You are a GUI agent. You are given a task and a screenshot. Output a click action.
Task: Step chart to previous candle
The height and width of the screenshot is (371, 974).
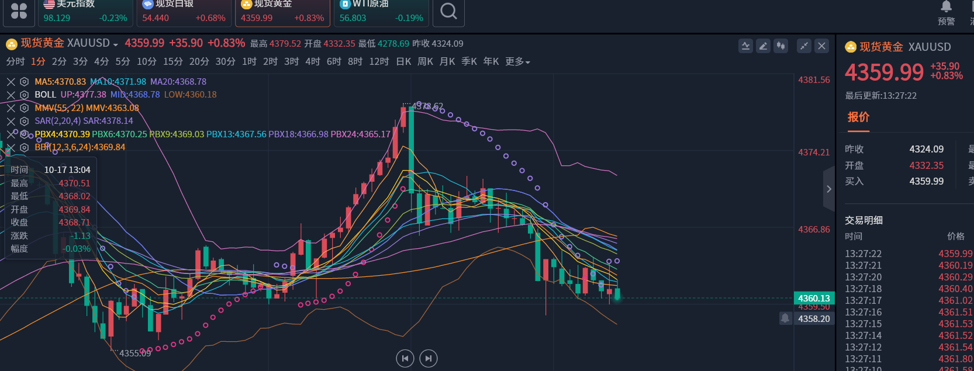405,358
